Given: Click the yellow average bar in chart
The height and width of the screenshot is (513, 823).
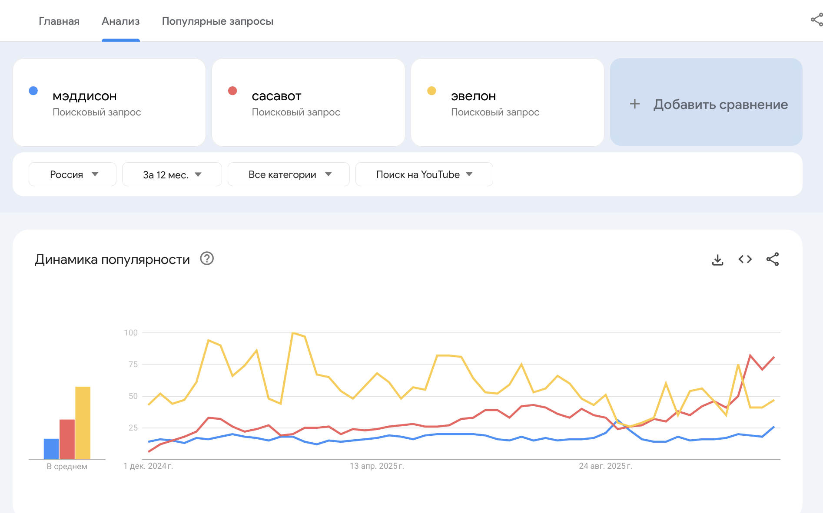Looking at the screenshot, I should [x=83, y=423].
